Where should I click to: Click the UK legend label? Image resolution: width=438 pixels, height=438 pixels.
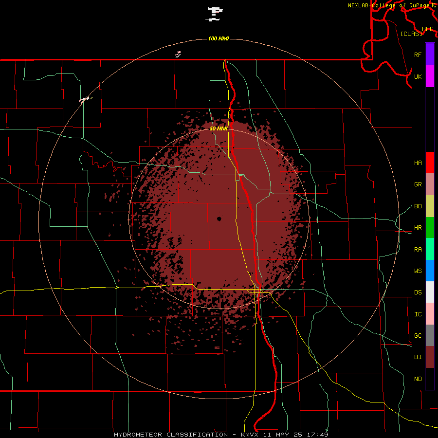pyautogui.click(x=418, y=76)
